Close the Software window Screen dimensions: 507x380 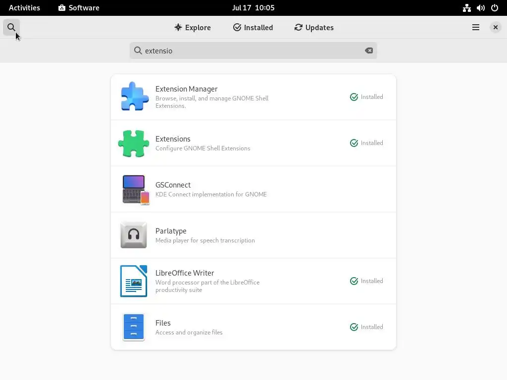[x=495, y=28]
